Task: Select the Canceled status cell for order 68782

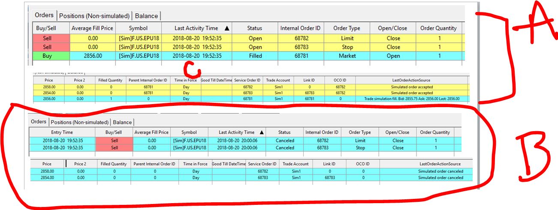Action: pos(285,141)
